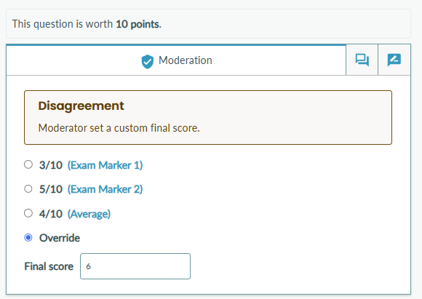Open the Exam Marker 2 link
This screenshot has width=422, height=299.
pos(105,189)
